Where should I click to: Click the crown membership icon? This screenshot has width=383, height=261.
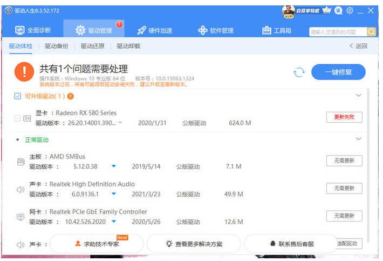326,10
